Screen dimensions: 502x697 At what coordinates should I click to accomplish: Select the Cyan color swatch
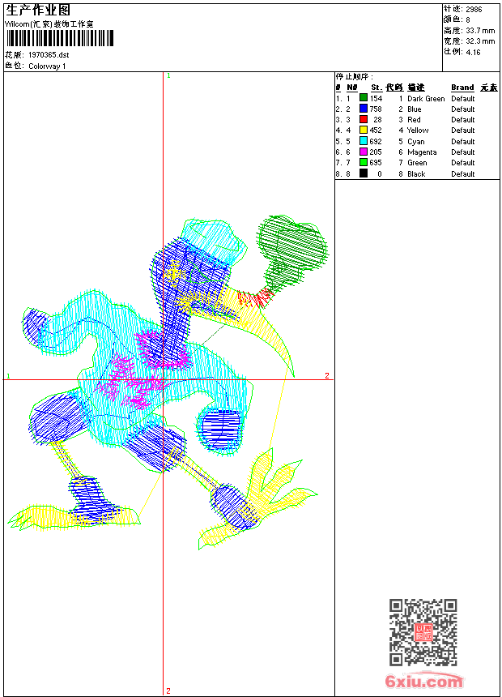point(364,141)
